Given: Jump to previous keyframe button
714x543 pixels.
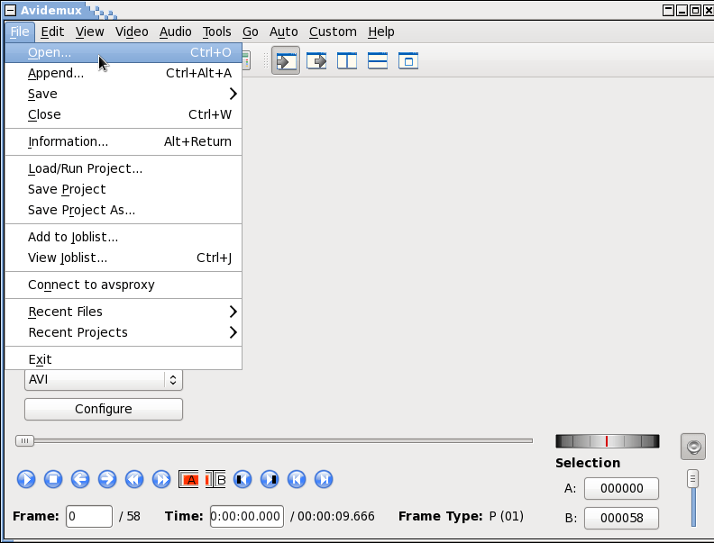Looking at the screenshot, I should click(x=134, y=479).
